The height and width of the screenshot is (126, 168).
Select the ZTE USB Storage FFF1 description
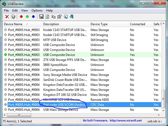pyautogui.click(x=65, y=60)
